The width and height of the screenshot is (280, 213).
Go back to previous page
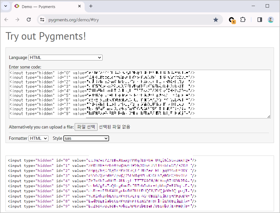(x=6, y=20)
